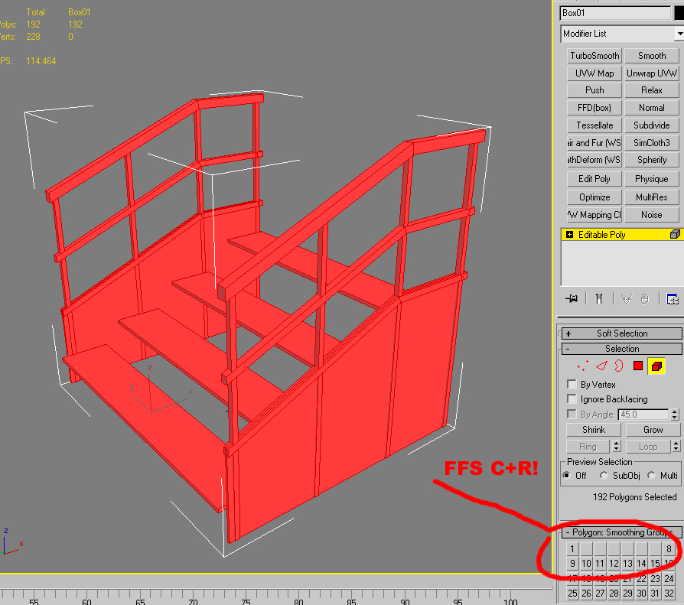The image size is (684, 605).
Task: Click the Grow selection button
Action: (653, 430)
